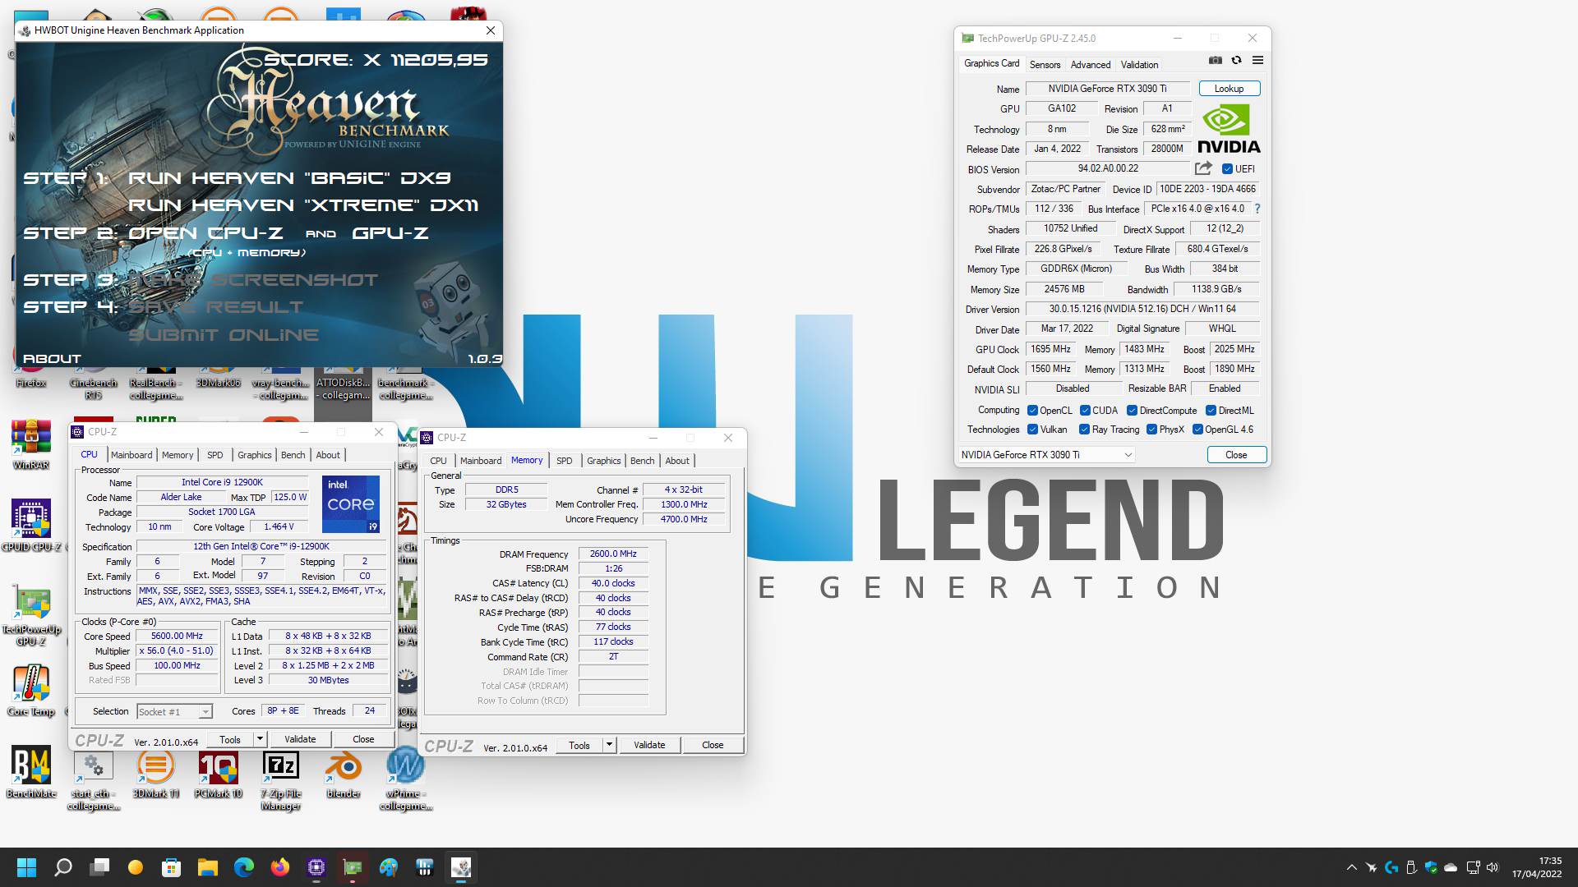Click DRAM Frequency value 2600.0 MHz

[x=613, y=554]
